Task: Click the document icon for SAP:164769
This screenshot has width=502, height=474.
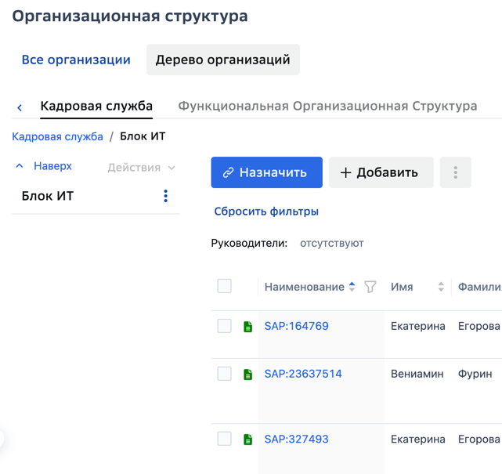Action: [247, 327]
